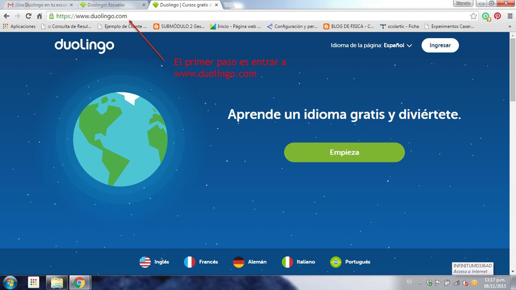516x290 pixels.
Task: Open the Windows Start menu
Action: pos(10,282)
